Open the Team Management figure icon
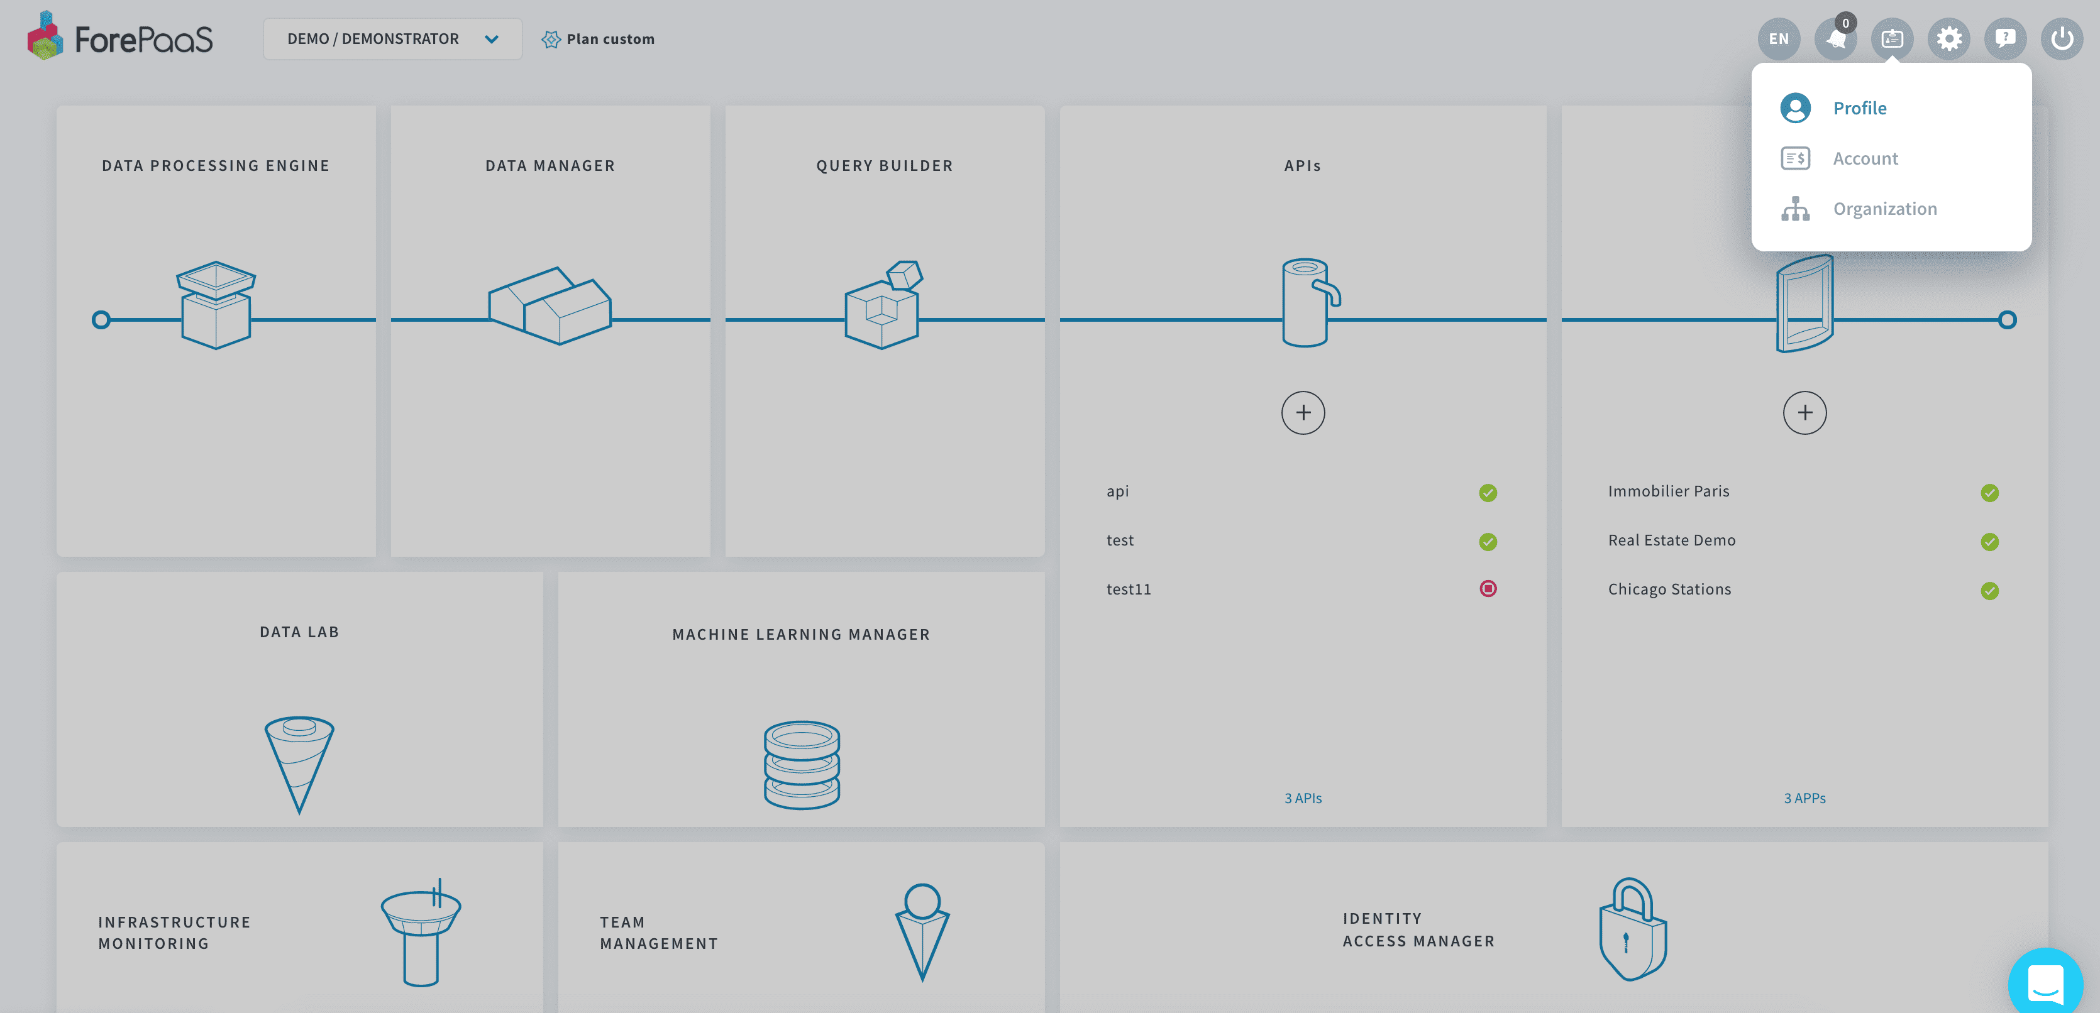The image size is (2100, 1013). click(x=922, y=933)
